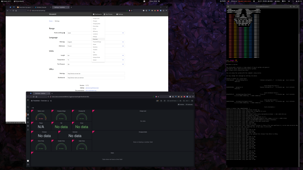The image size is (303, 170).
Task: Expand the Preferred Range dropdown
Action: (95, 33)
